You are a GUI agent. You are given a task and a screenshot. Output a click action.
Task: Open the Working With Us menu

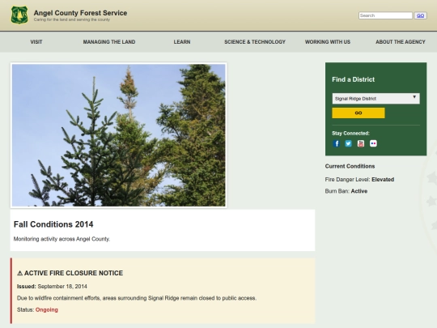[328, 42]
